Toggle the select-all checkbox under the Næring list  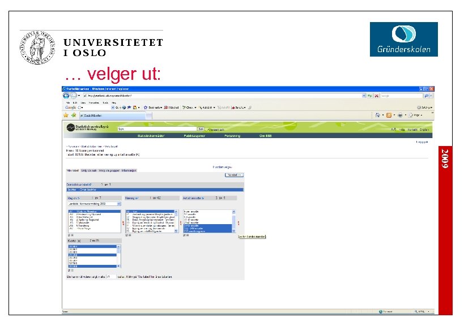(x=127, y=234)
